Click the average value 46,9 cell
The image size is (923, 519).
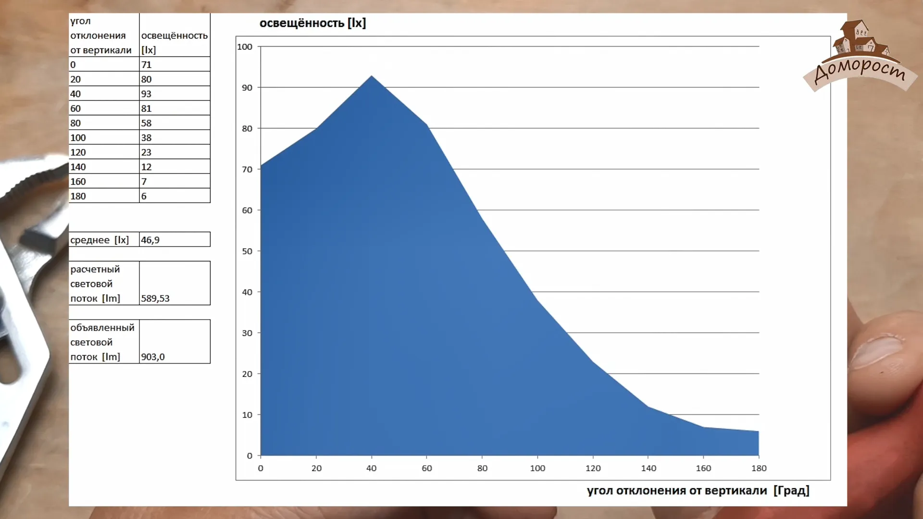174,240
